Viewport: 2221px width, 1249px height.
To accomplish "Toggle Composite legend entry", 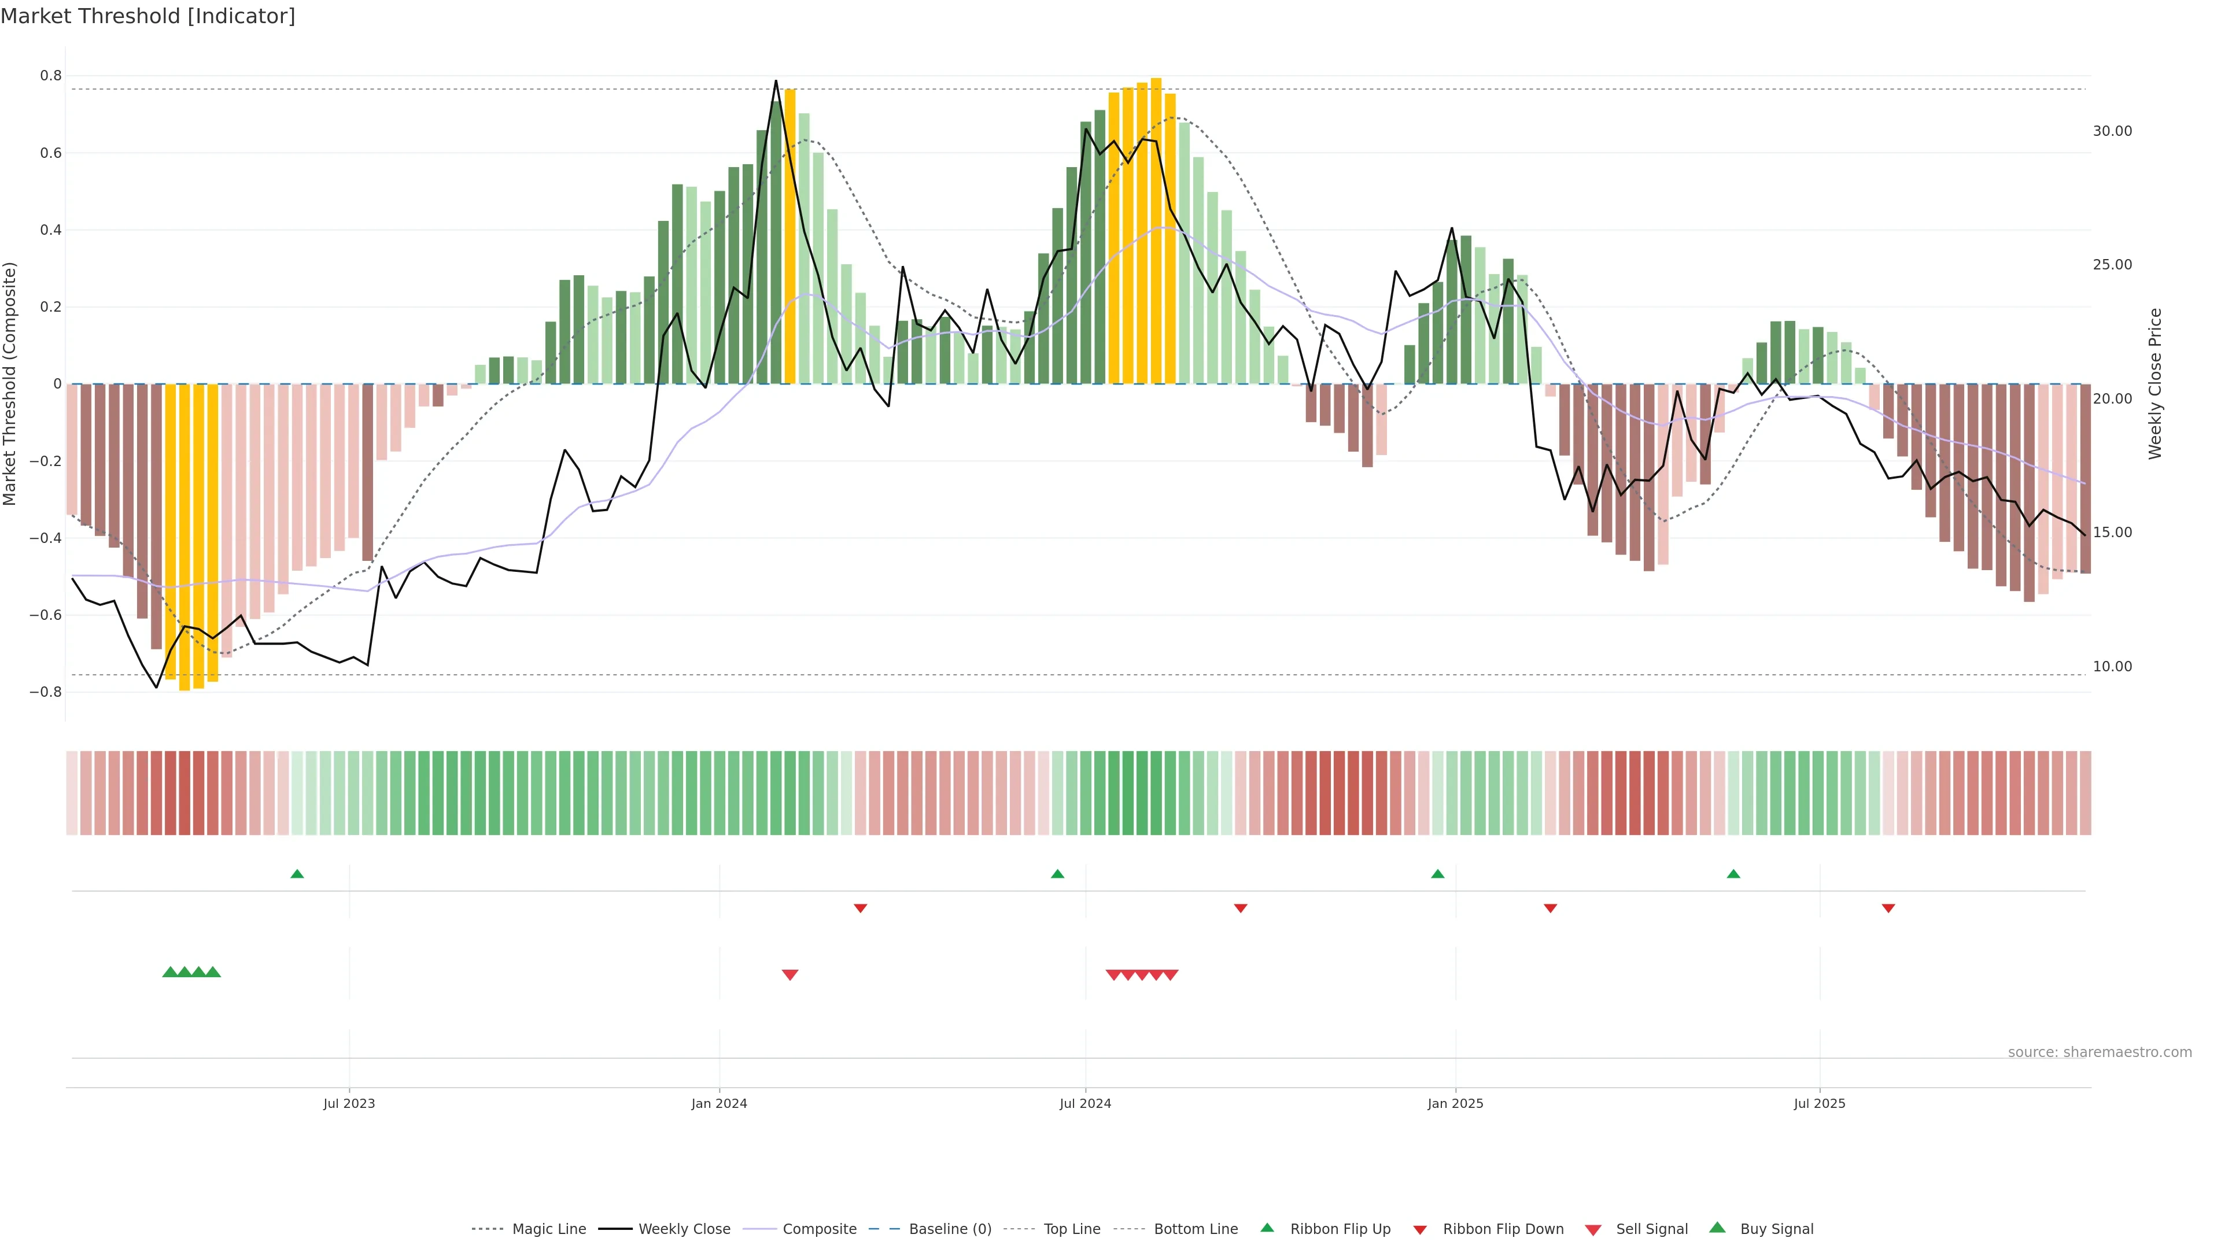I will pos(819,1229).
